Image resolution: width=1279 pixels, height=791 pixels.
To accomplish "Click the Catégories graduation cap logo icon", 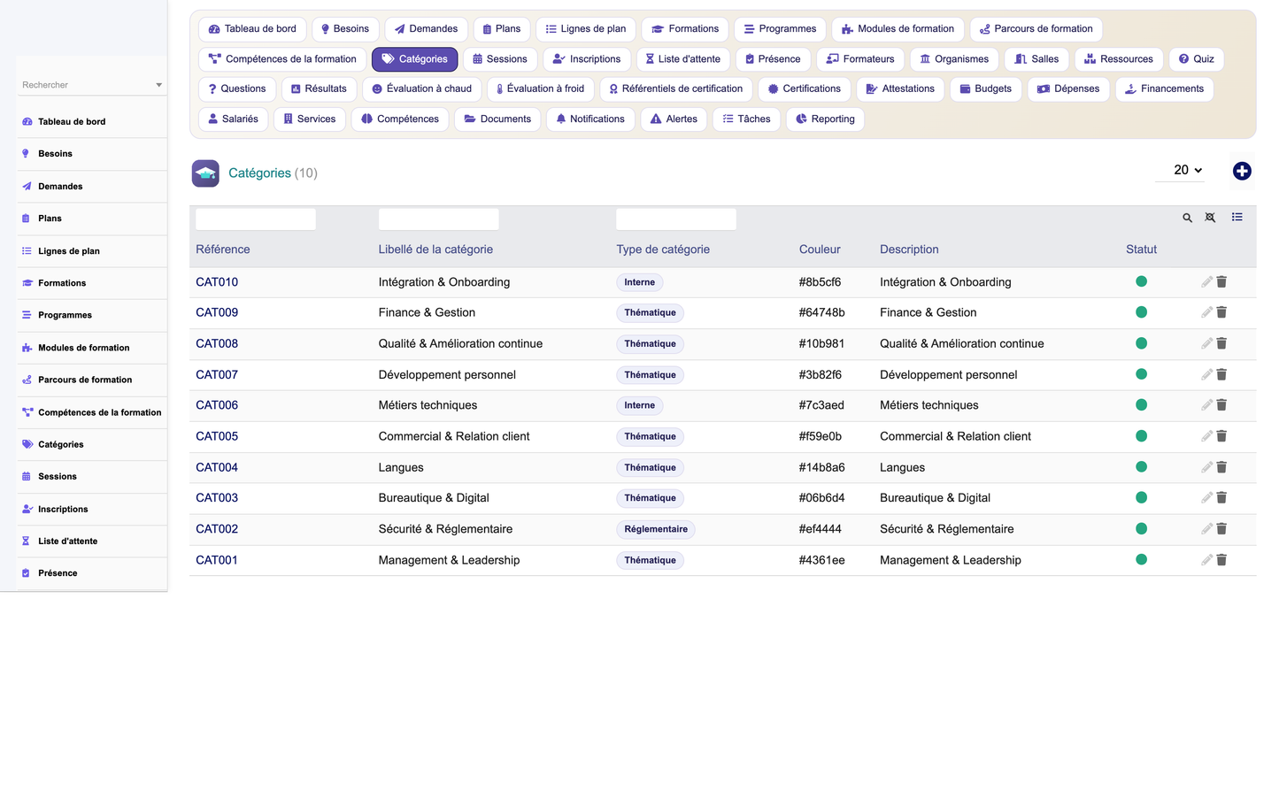I will tap(205, 173).
